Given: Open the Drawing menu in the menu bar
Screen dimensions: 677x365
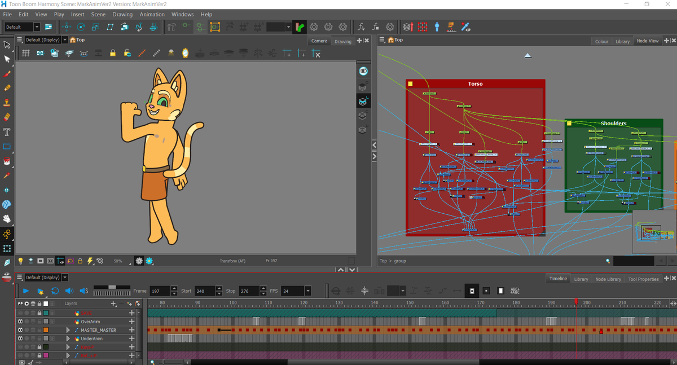Looking at the screenshot, I should point(122,14).
